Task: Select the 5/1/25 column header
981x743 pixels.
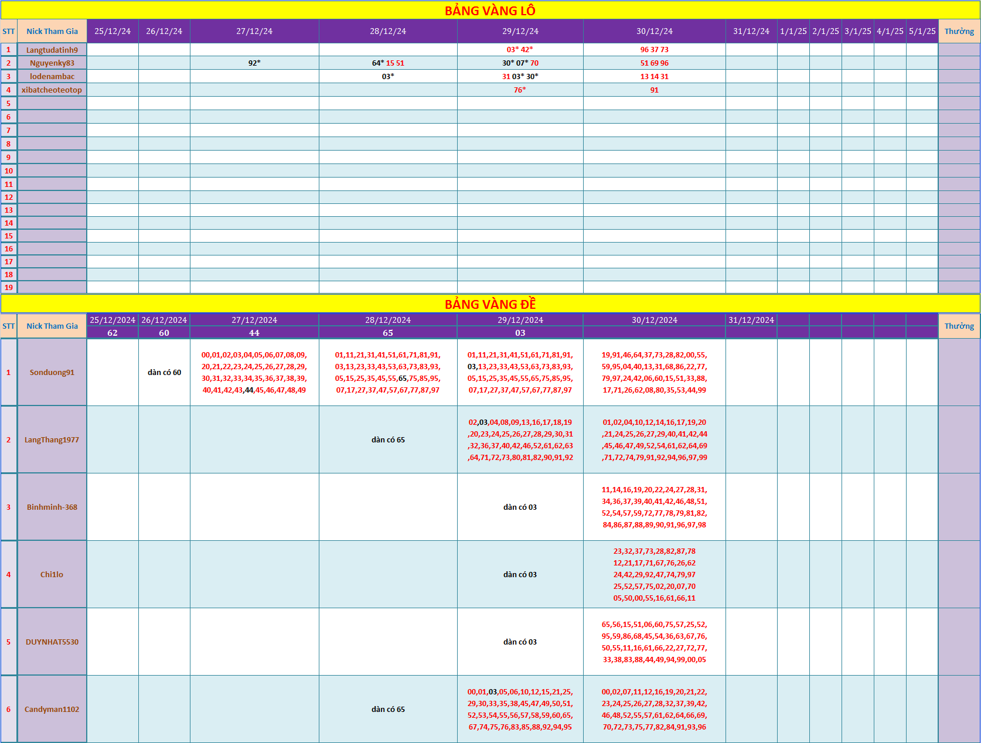Action: (x=922, y=31)
